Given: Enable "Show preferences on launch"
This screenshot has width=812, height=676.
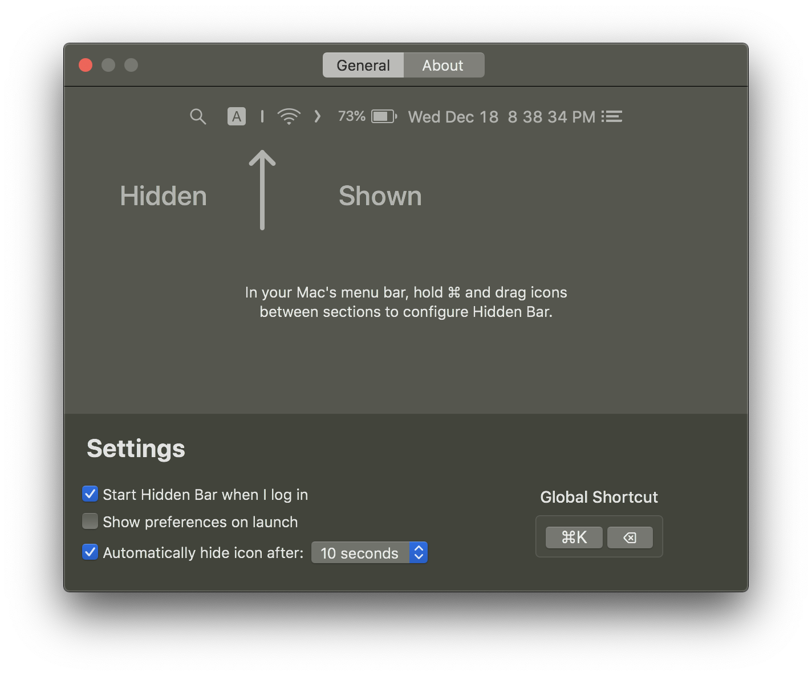Looking at the screenshot, I should tap(90, 521).
